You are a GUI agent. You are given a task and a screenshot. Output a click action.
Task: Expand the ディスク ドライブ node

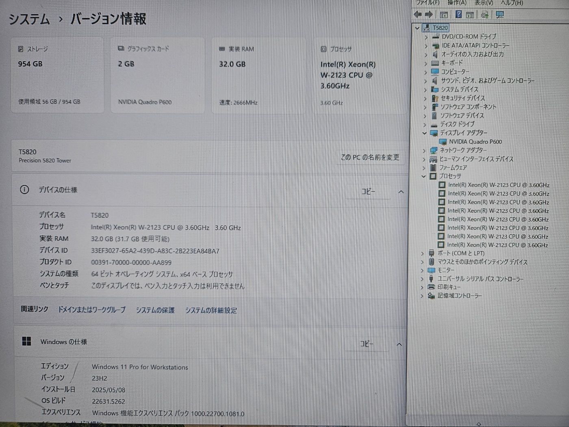point(425,124)
